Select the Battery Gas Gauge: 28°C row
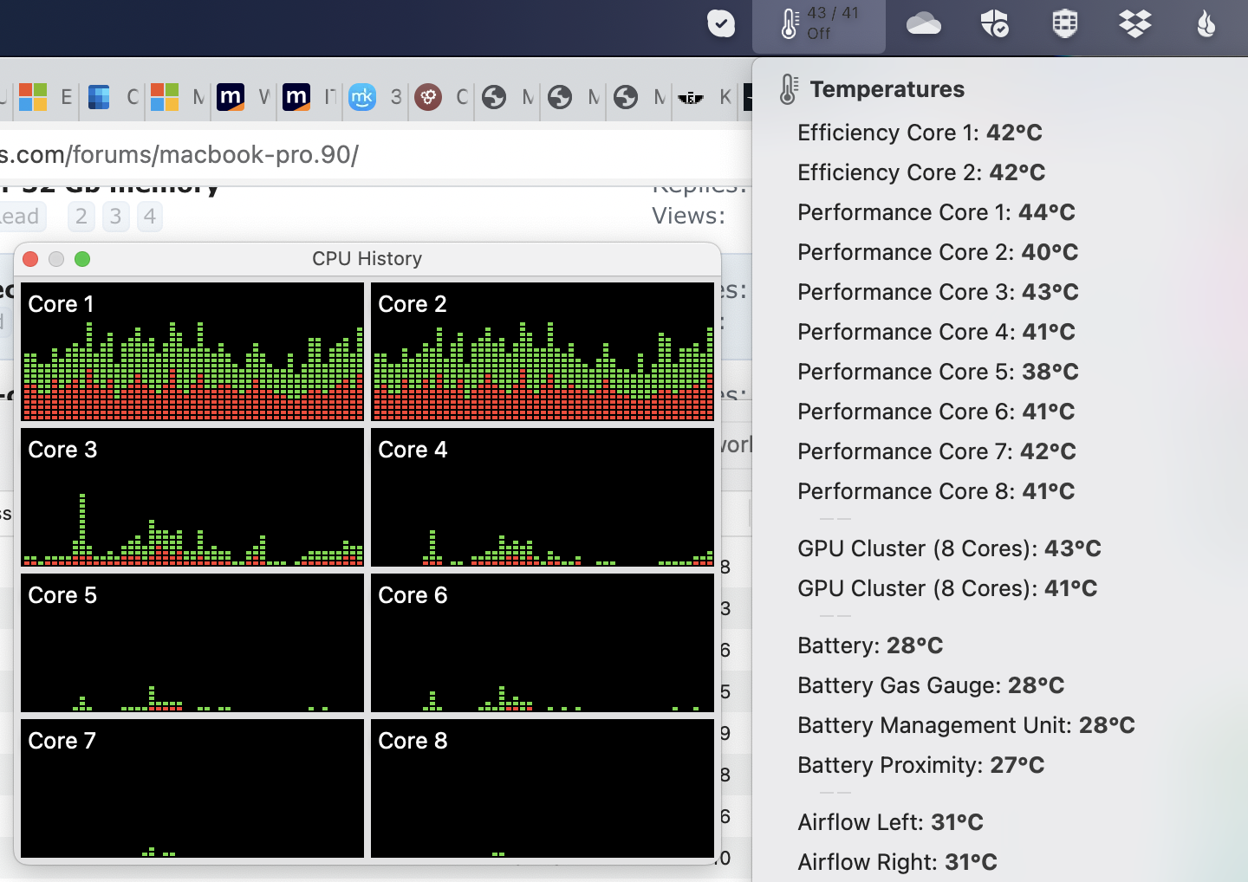This screenshot has width=1248, height=882. point(1000,685)
